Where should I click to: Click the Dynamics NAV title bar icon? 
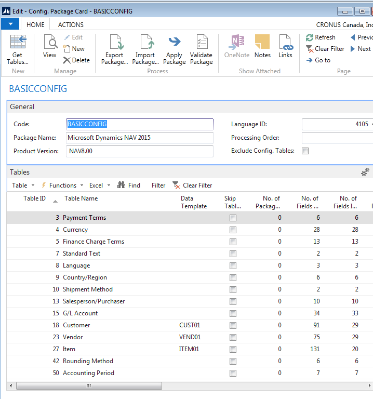(6, 11)
